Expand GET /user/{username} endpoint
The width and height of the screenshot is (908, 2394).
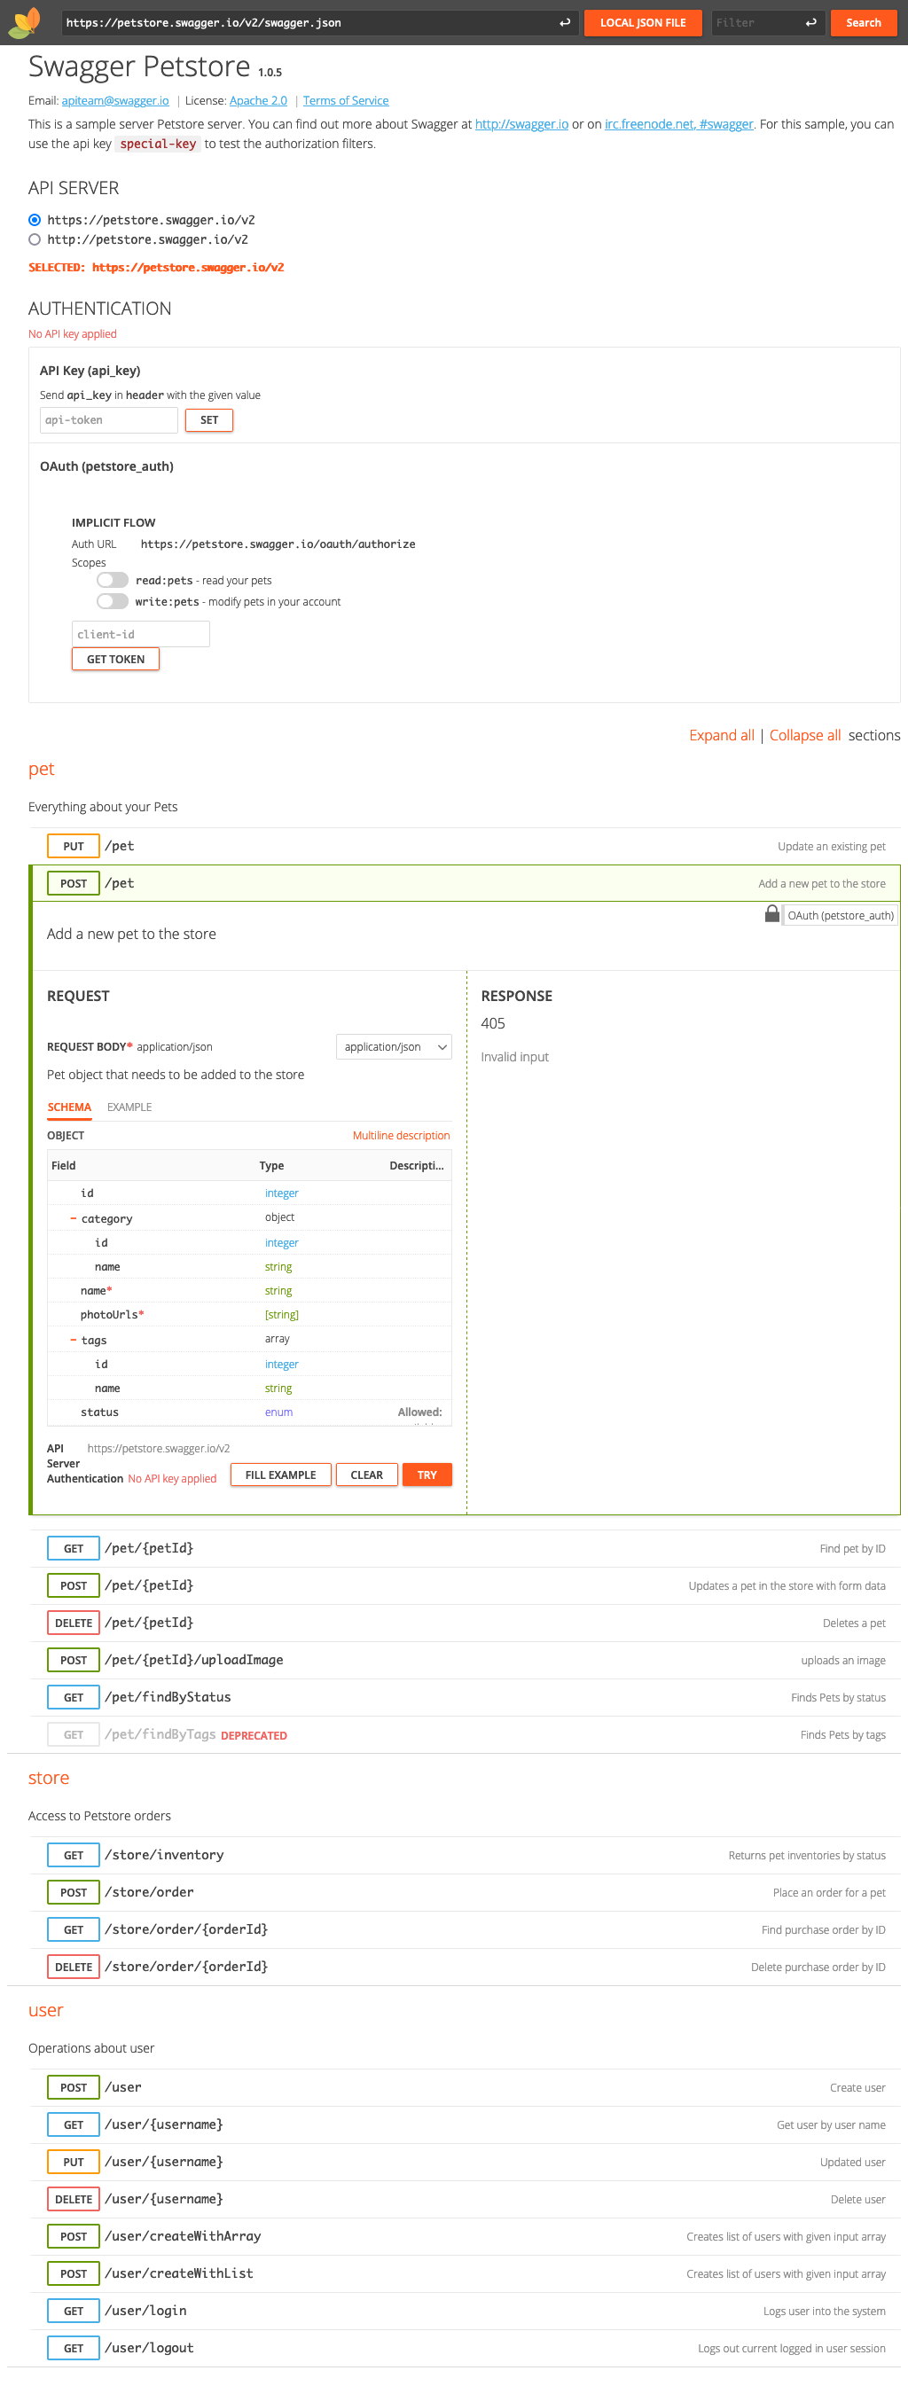click(465, 2124)
